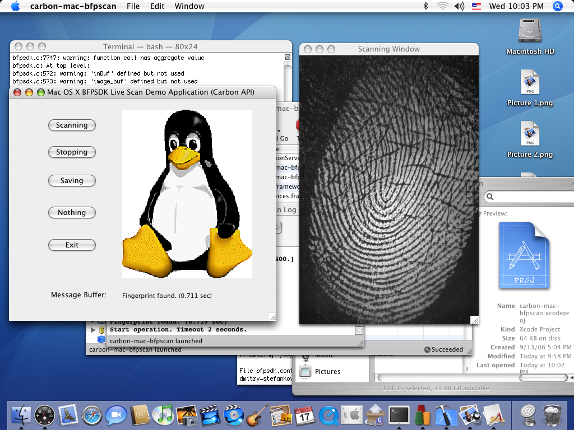574x430 pixels.
Task: Open the Window menu
Action: pyautogui.click(x=189, y=6)
